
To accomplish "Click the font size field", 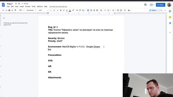I will [54, 10].
